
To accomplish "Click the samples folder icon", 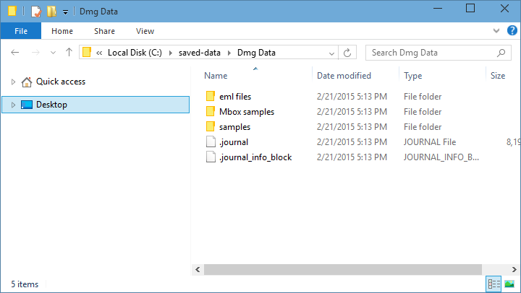I will pos(211,126).
